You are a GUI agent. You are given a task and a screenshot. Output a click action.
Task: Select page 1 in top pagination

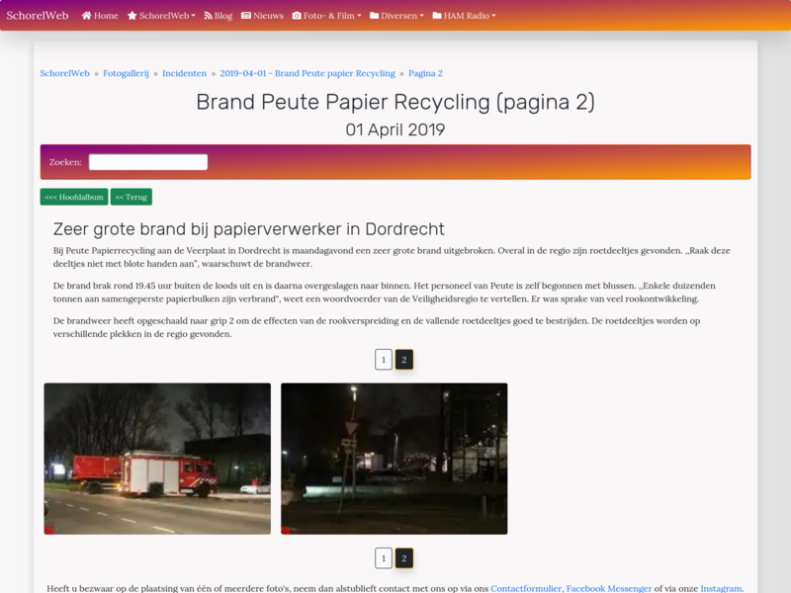[384, 360]
